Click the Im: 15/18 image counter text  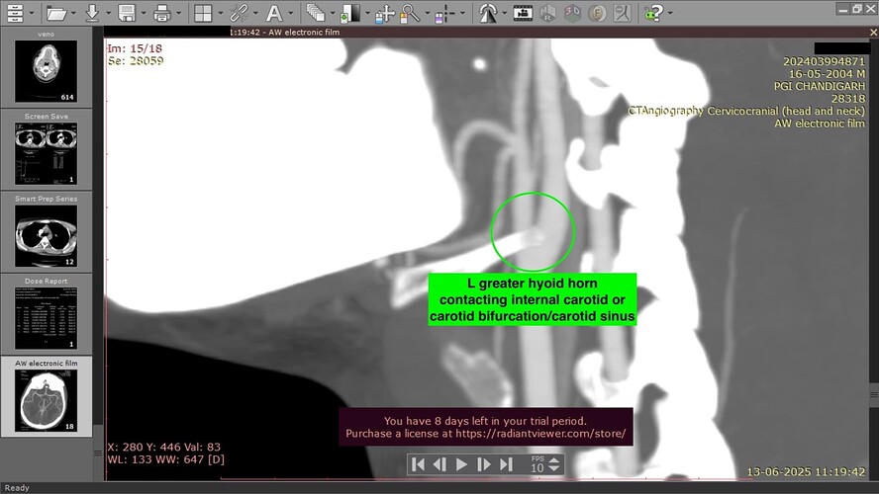(135, 48)
